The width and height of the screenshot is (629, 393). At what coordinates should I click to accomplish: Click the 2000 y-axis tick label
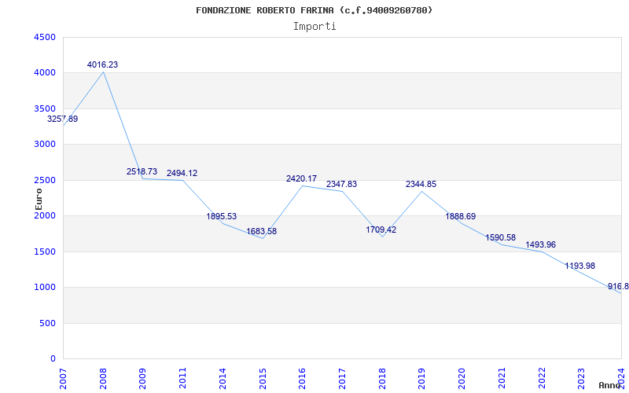click(45, 215)
